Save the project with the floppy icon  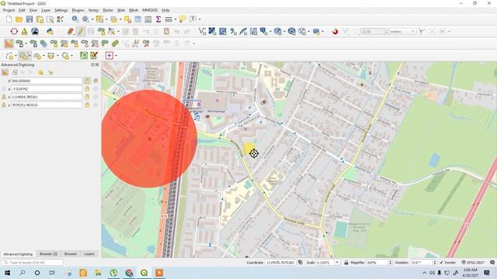[30, 19]
